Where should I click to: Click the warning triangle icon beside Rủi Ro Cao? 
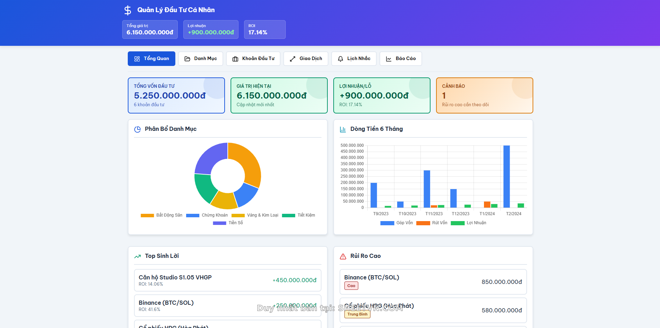(343, 256)
